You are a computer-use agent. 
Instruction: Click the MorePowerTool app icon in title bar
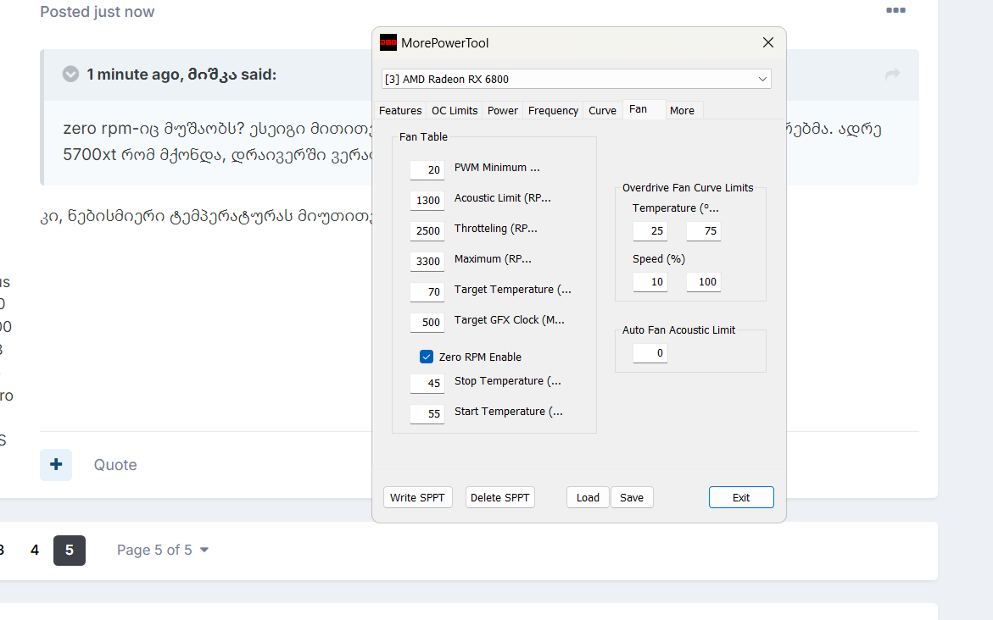coord(388,42)
